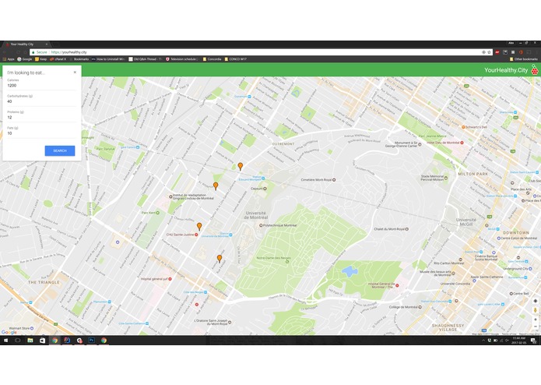
Task: Edit the Calories field showing 1200
Action: click(x=41, y=85)
